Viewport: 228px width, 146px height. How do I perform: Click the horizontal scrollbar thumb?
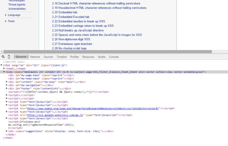107,52
